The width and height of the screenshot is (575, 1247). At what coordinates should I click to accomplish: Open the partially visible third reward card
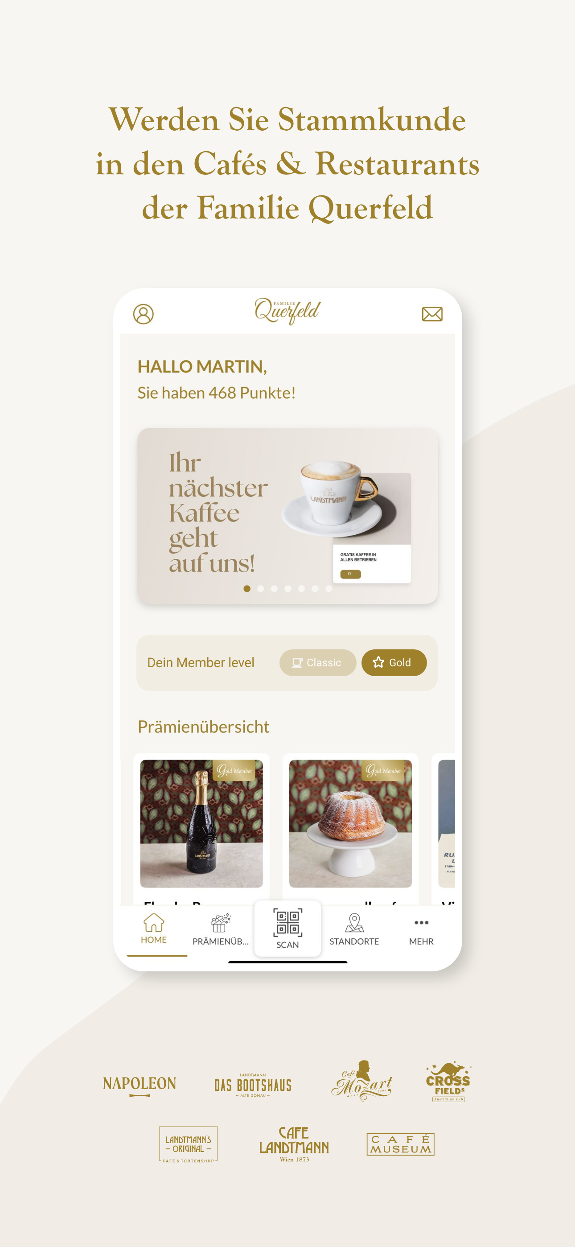pyautogui.click(x=444, y=829)
